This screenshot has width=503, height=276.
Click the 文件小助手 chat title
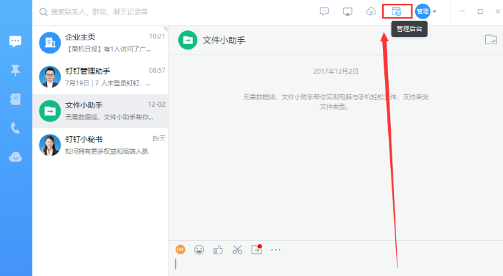click(x=224, y=40)
